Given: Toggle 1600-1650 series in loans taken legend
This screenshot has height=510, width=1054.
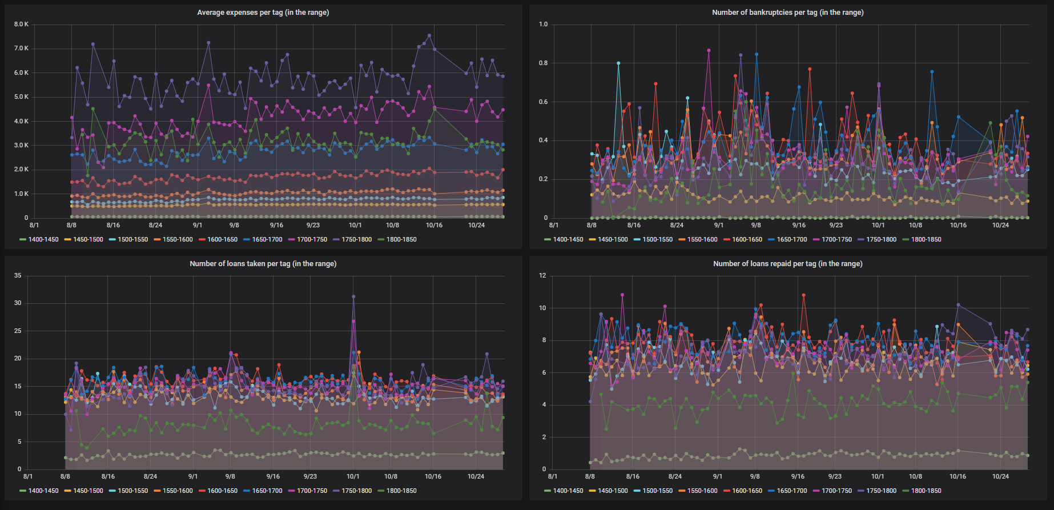Looking at the screenshot, I should (218, 491).
